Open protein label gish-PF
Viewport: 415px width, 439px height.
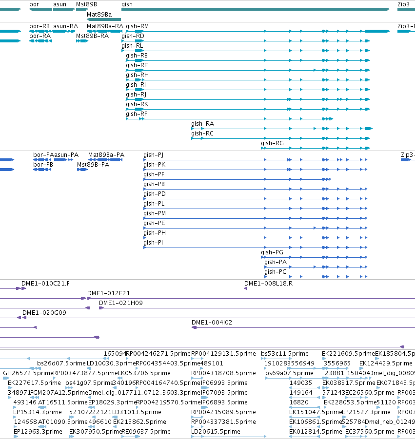pos(154,175)
